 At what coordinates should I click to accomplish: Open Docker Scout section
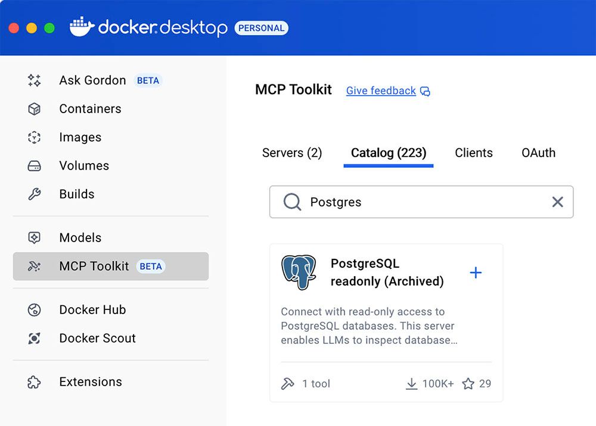click(111, 339)
